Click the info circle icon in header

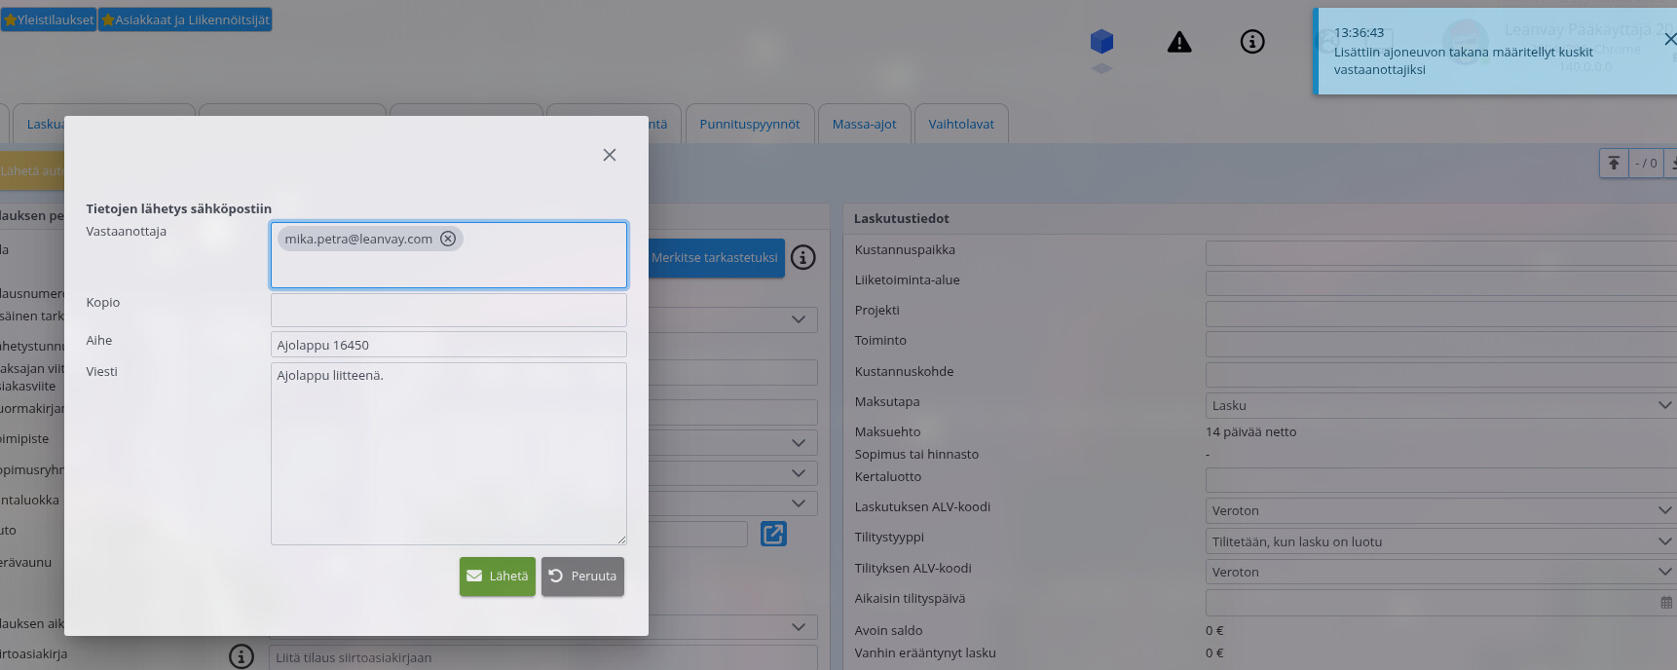pyautogui.click(x=1252, y=42)
